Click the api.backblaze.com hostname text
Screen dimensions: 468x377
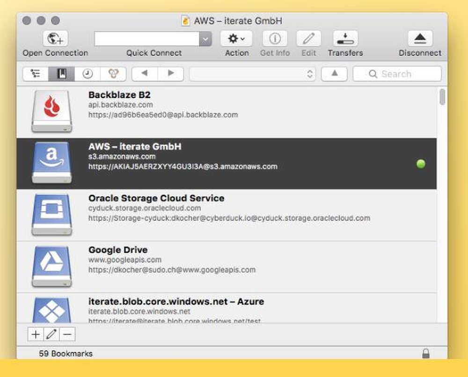121,105
